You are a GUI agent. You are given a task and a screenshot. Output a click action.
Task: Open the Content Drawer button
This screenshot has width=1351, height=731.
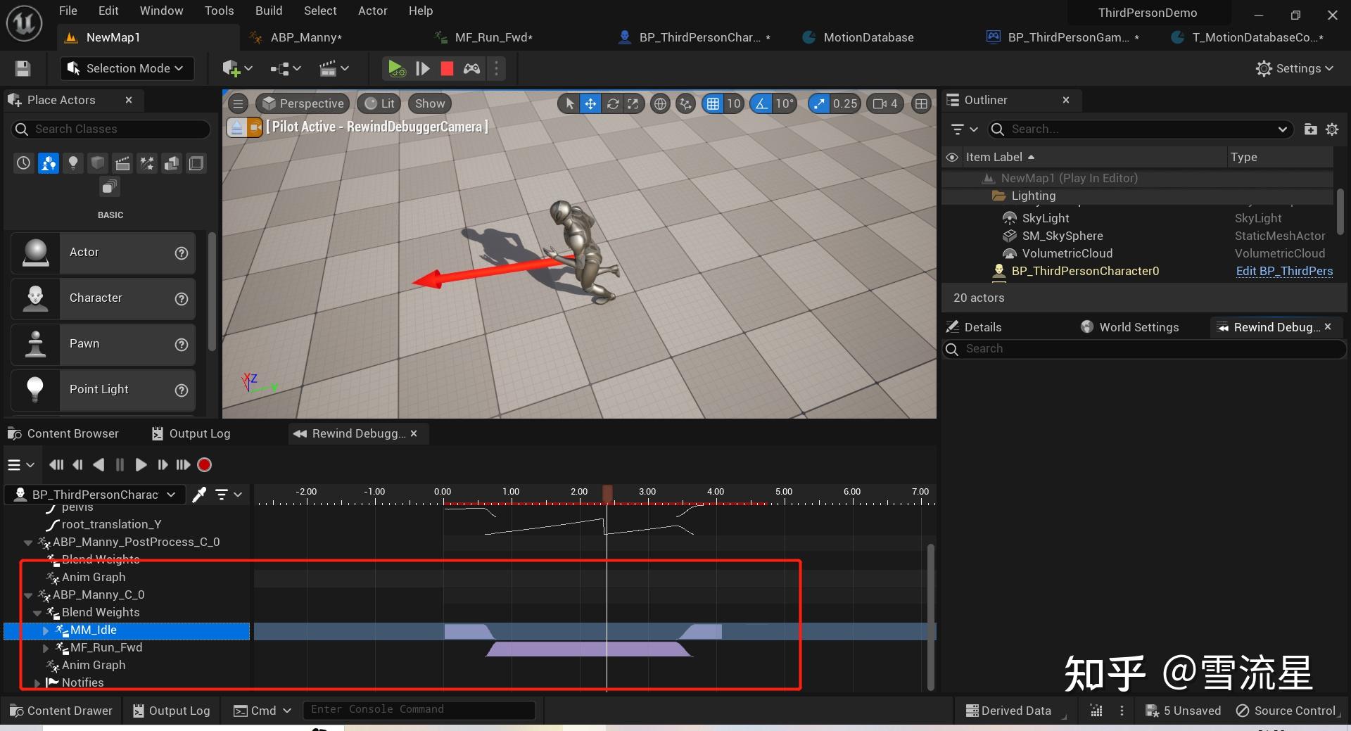61,711
